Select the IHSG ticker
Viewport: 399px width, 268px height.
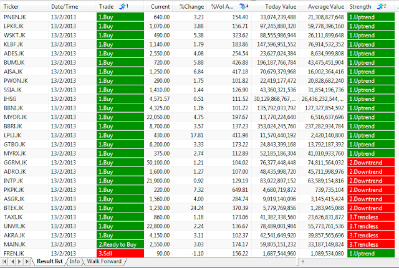click(x=10, y=99)
